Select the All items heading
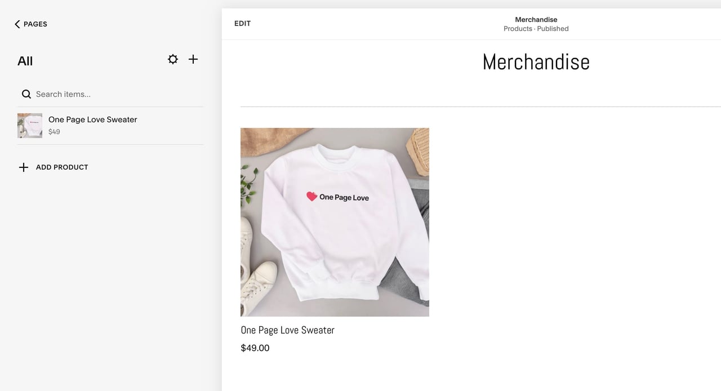Image resolution: width=721 pixels, height=391 pixels. point(25,60)
